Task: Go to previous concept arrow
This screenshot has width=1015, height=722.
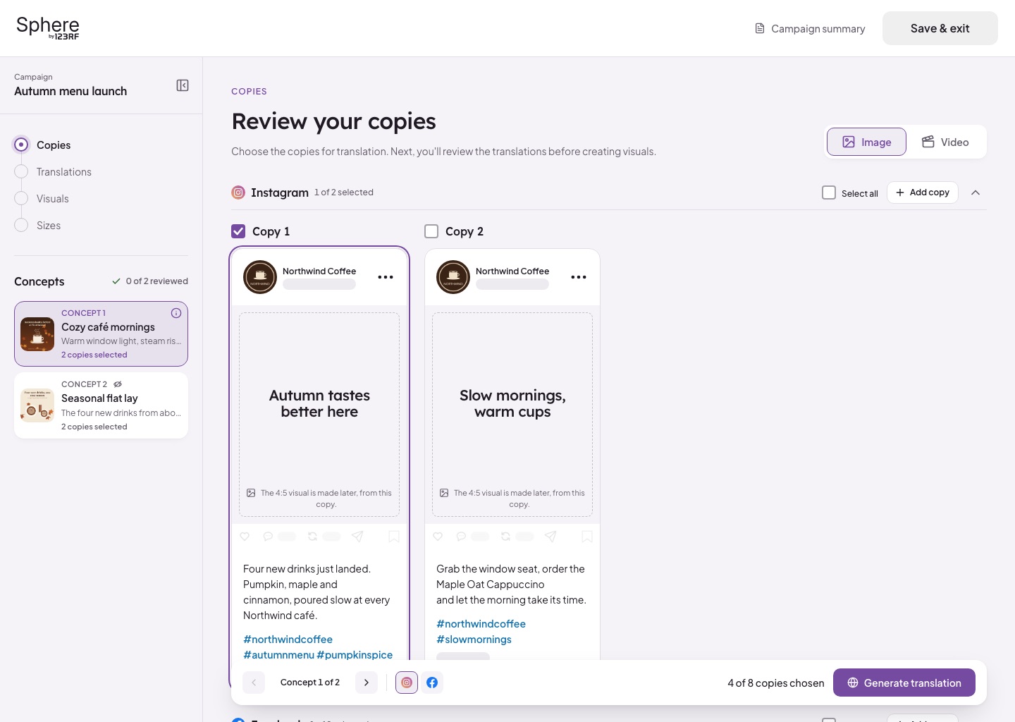Action: (x=254, y=683)
